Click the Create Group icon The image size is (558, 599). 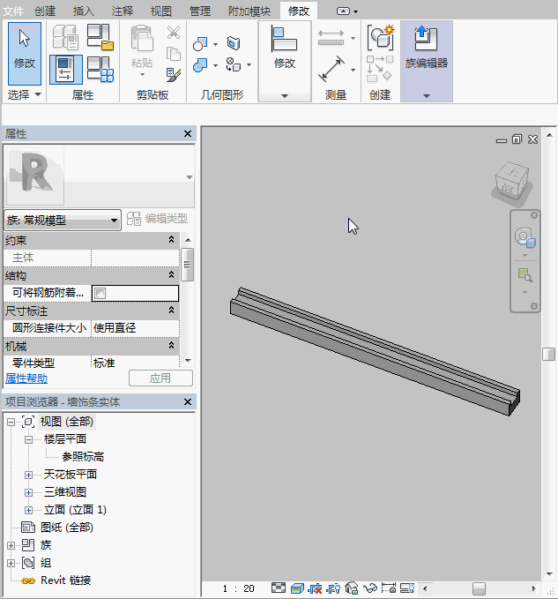[x=380, y=38]
